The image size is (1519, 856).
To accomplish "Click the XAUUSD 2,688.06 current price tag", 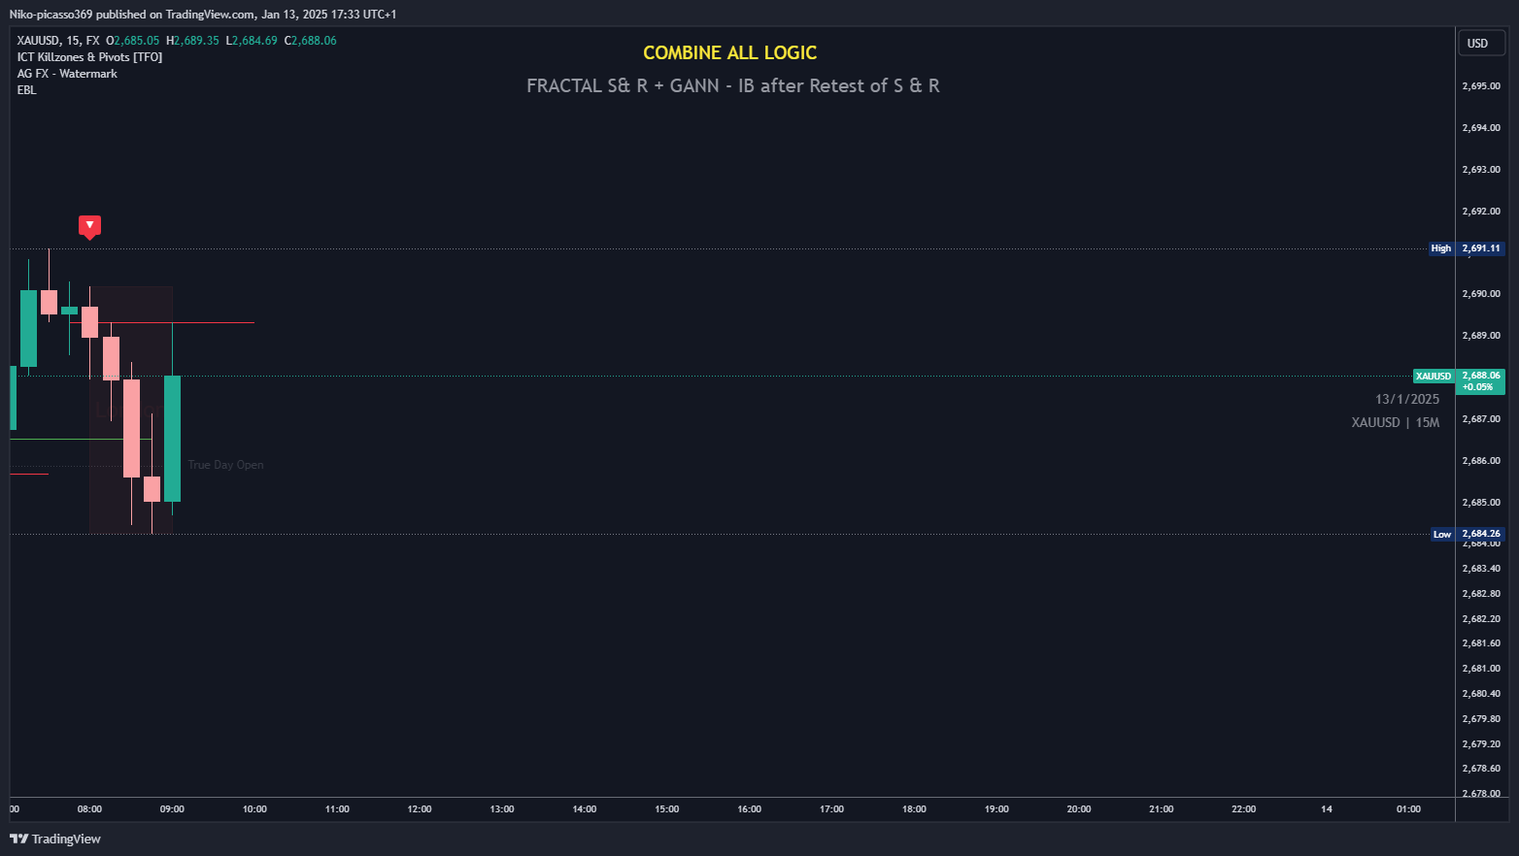I will (x=1459, y=381).
